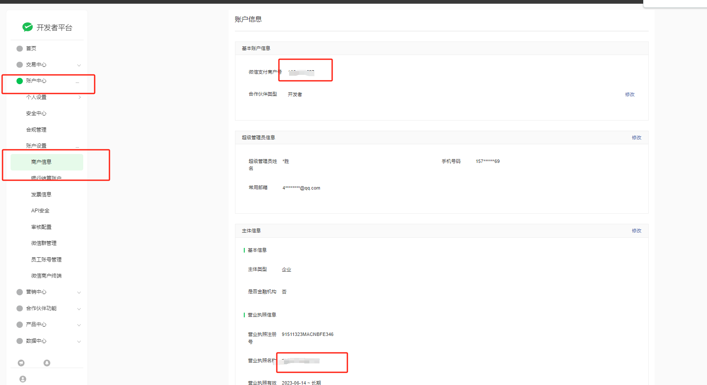Open 发票信息 menu item
The height and width of the screenshot is (385, 707).
(41, 195)
